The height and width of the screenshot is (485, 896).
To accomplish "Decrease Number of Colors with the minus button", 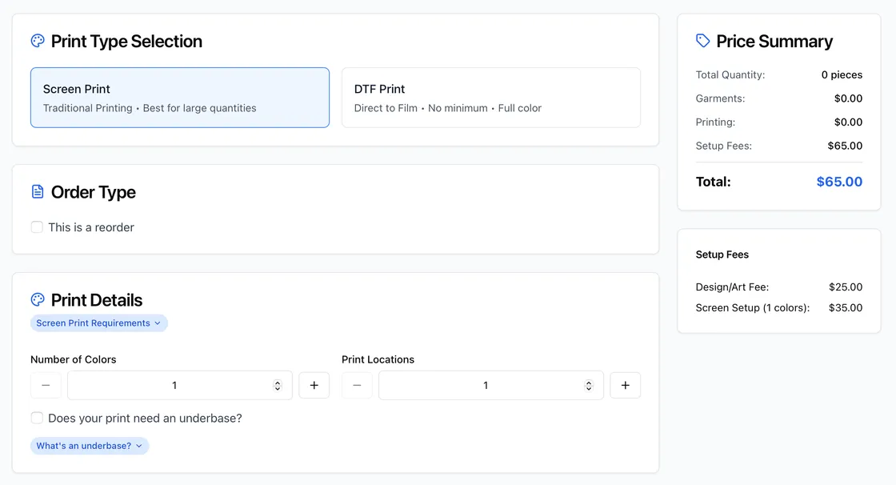I will tap(46, 385).
